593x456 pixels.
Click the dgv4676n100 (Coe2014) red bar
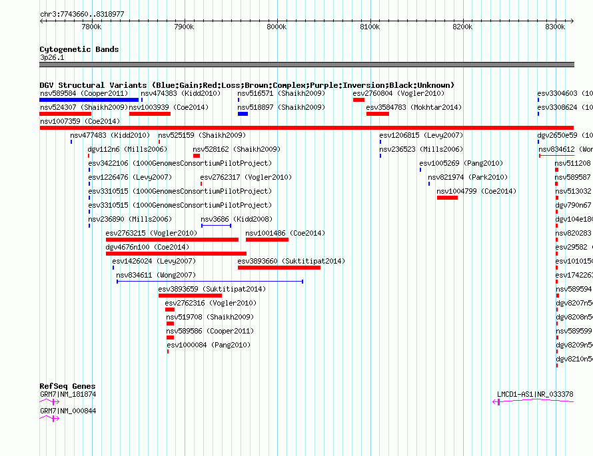pos(177,254)
